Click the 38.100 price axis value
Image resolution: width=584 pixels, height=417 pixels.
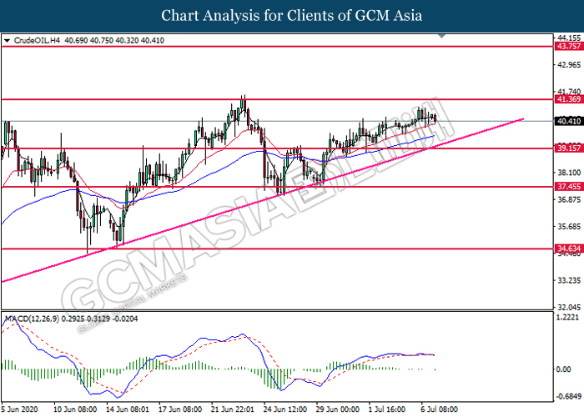point(569,173)
